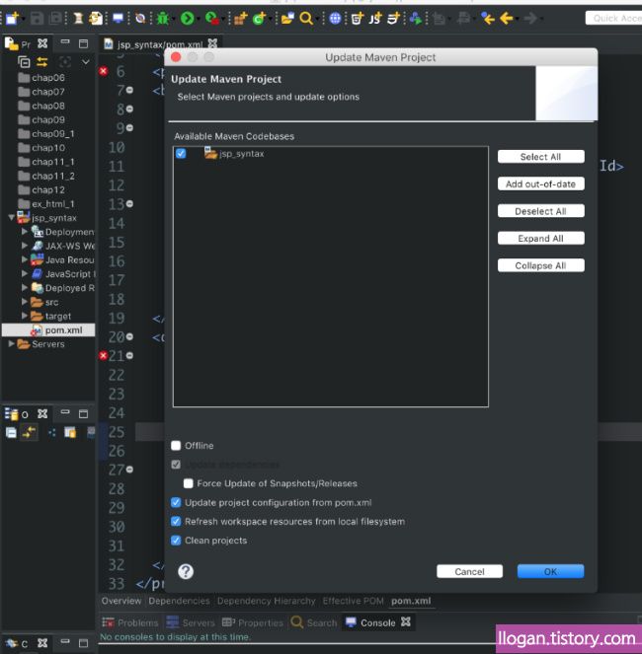Click the Back navigation arrow icon
The image size is (642, 654).
507,19
